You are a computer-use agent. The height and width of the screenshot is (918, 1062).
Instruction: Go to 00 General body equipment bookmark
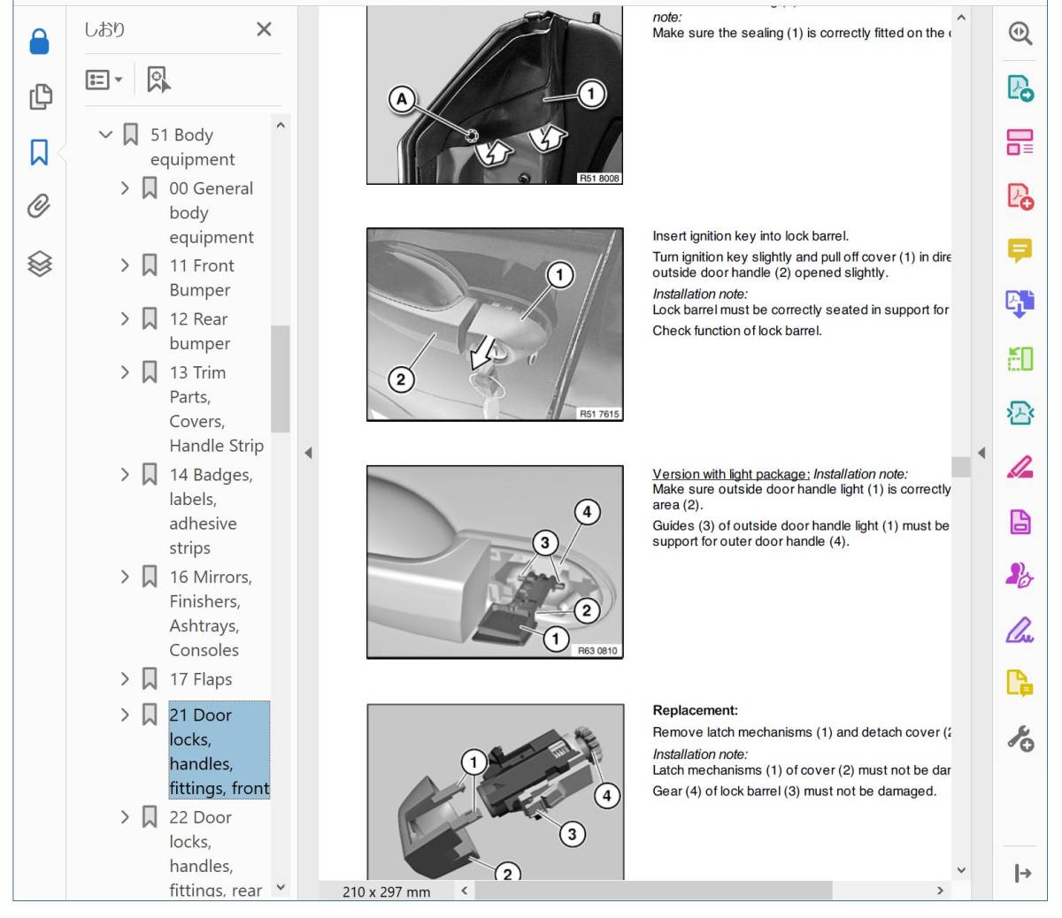point(212,212)
